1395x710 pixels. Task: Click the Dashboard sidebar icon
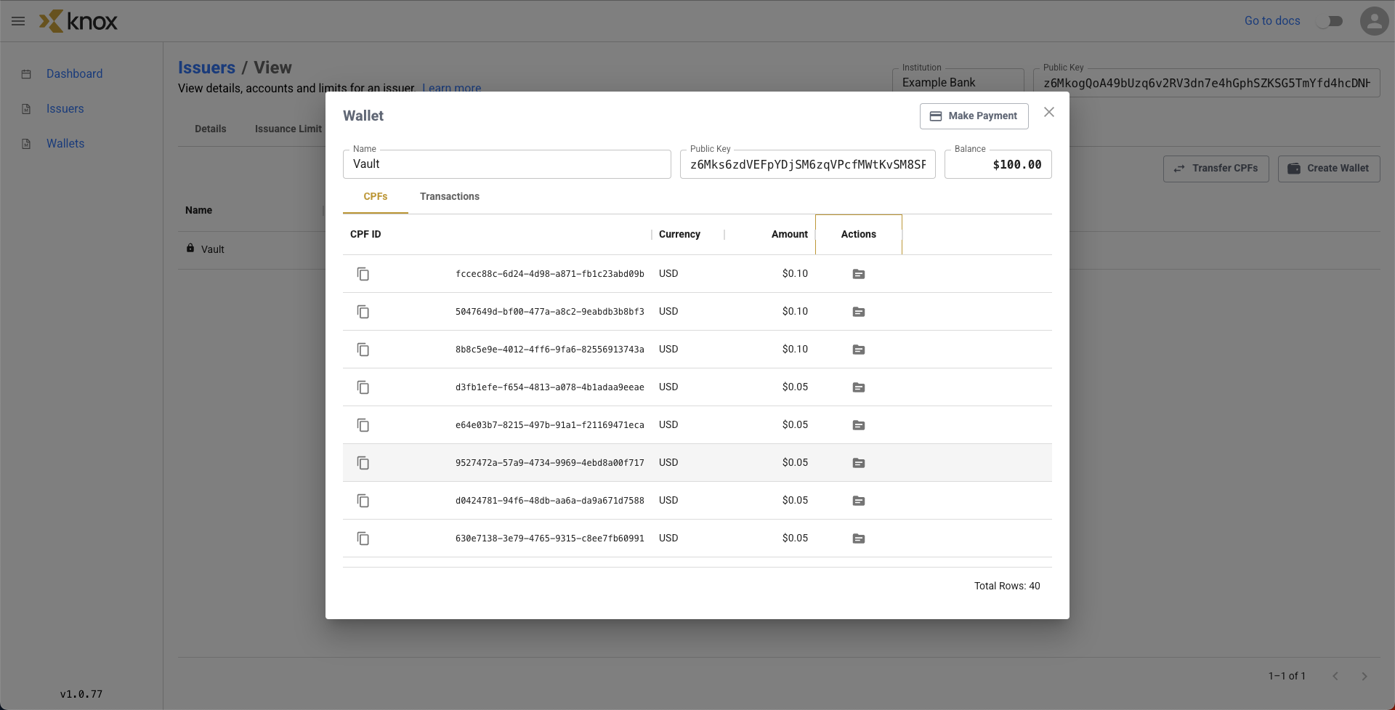click(x=26, y=74)
